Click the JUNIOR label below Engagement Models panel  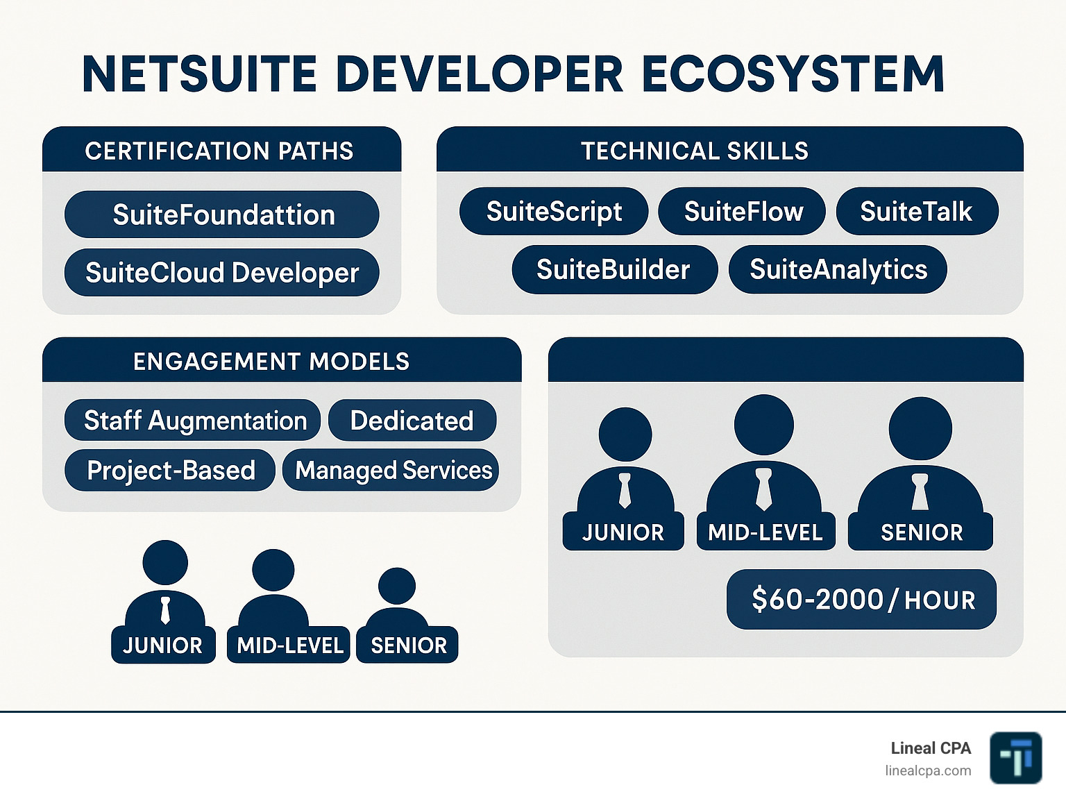coord(163,646)
